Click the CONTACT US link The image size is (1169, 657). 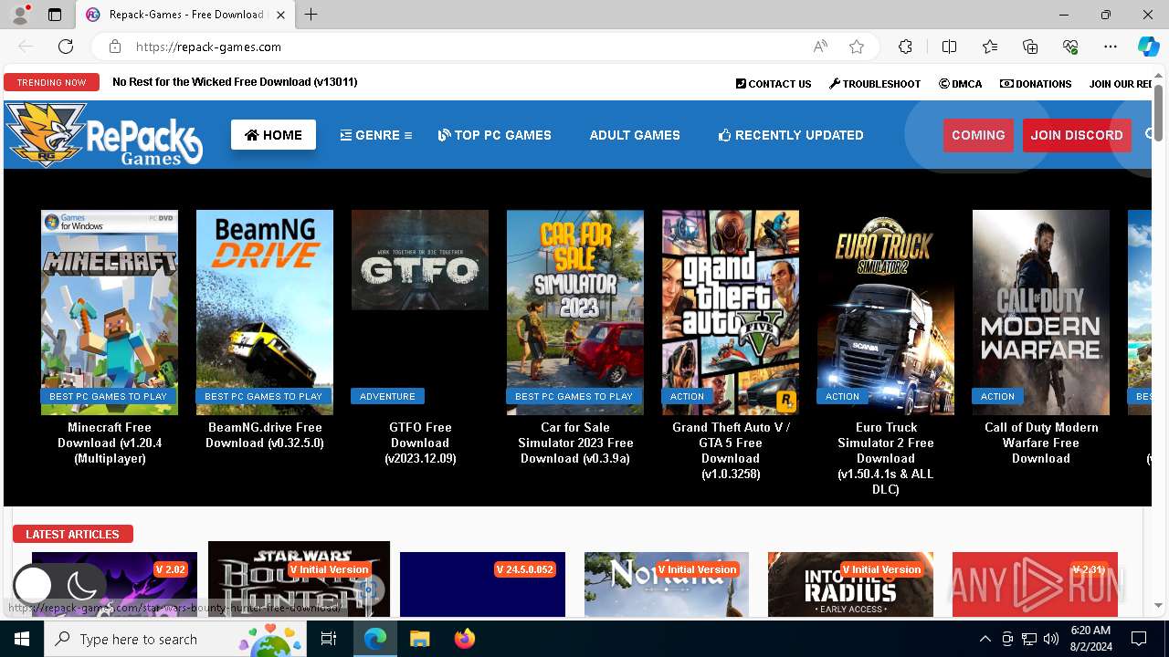pos(774,84)
